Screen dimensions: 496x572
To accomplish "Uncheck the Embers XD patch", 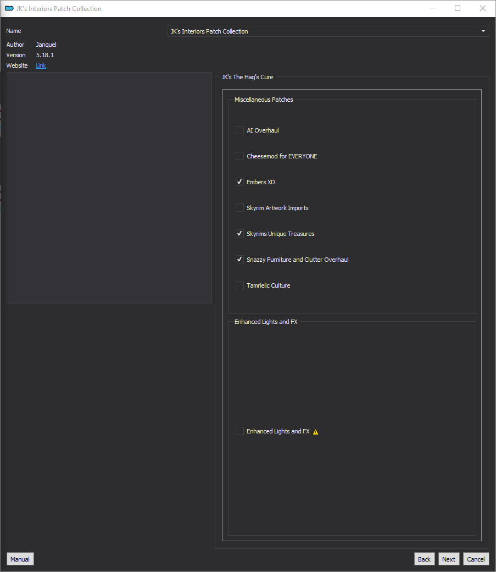I will pyautogui.click(x=239, y=182).
